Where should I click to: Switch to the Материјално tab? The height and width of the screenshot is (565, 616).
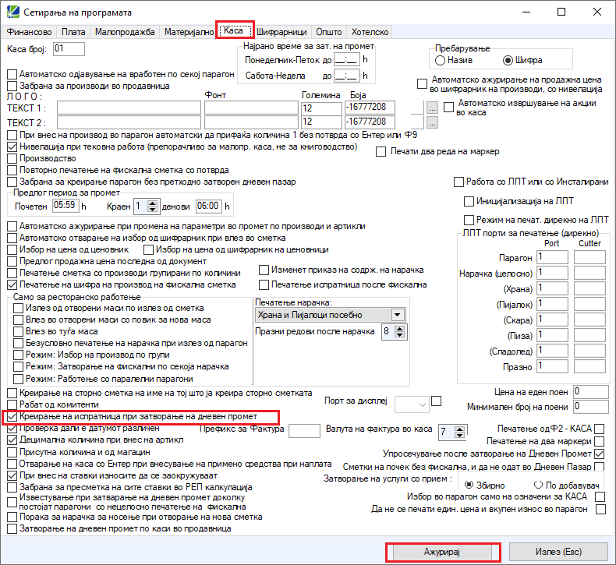tap(189, 32)
